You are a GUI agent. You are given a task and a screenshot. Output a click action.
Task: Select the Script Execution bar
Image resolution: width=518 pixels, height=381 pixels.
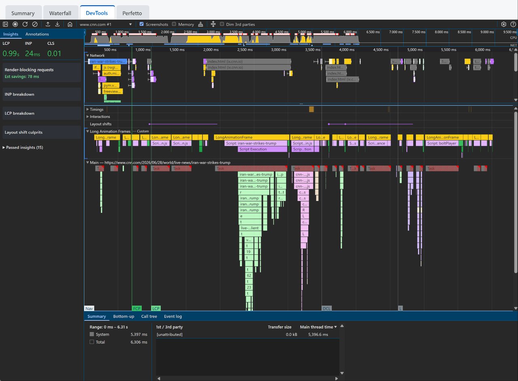click(x=262, y=149)
